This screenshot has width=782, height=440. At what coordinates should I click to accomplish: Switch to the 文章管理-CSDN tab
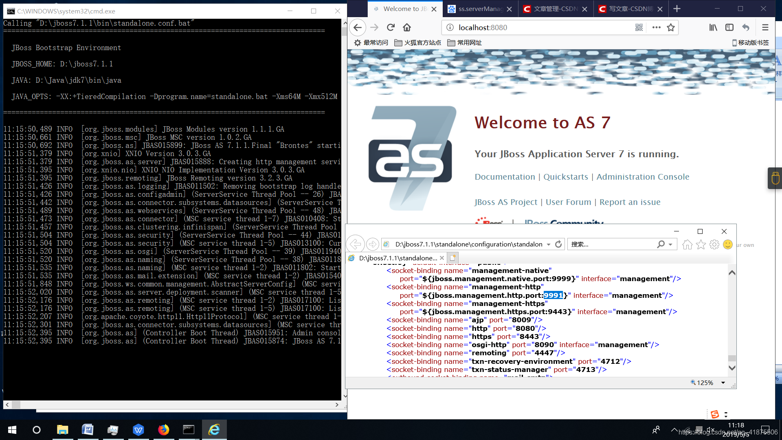click(x=556, y=9)
